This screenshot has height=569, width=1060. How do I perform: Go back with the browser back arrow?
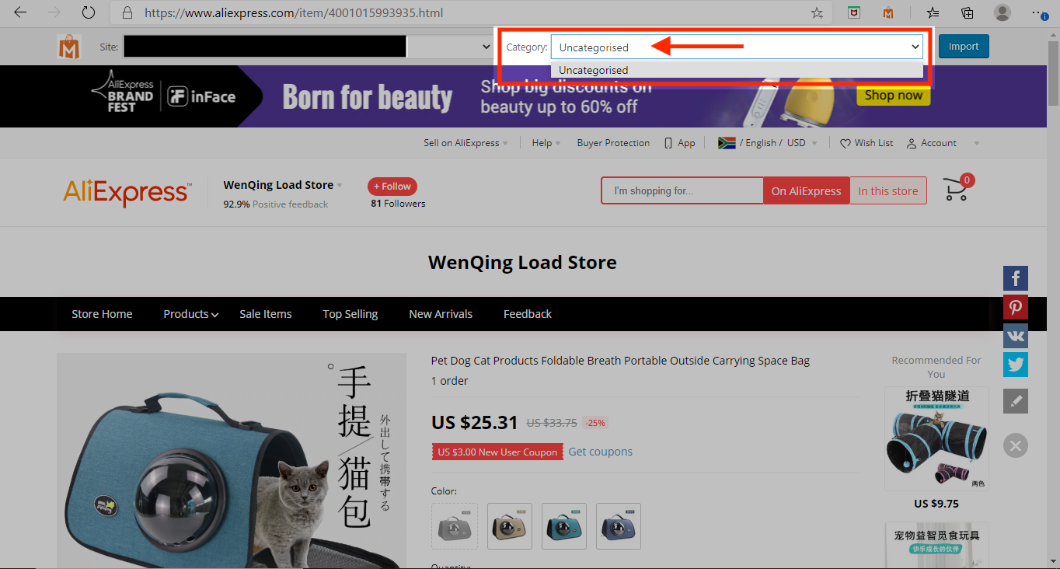click(20, 12)
